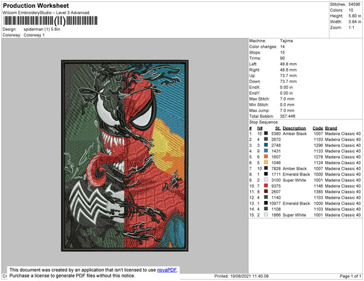This screenshot has width=364, height=281.
Task: Click the stitches count '54596'
Action: coord(354,4)
